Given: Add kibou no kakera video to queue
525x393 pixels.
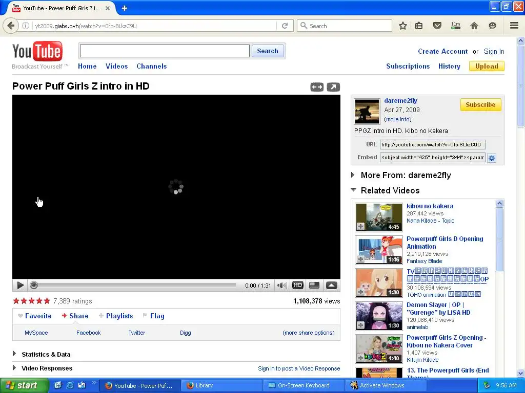Looking at the screenshot, I should coord(360,227).
